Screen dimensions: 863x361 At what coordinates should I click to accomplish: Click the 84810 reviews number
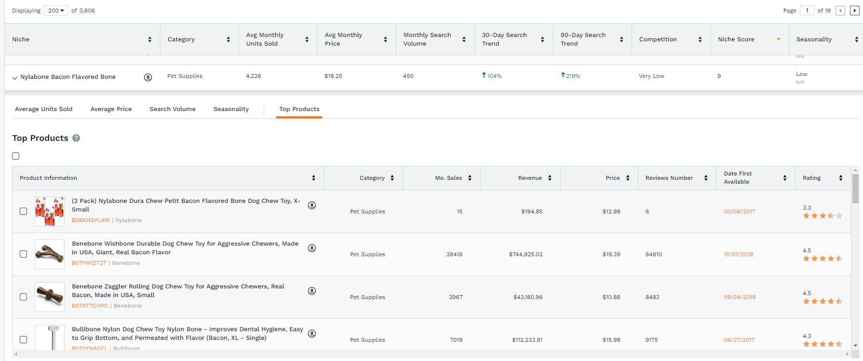654,254
